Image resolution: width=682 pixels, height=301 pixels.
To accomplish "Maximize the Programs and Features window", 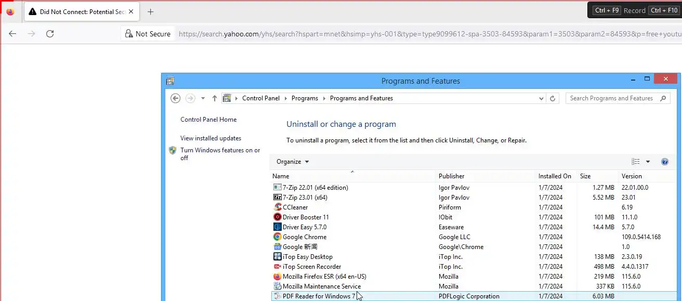I will (647, 79).
